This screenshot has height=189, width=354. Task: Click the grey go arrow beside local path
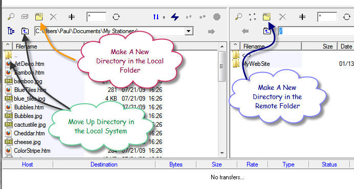pyautogui.click(x=211, y=31)
